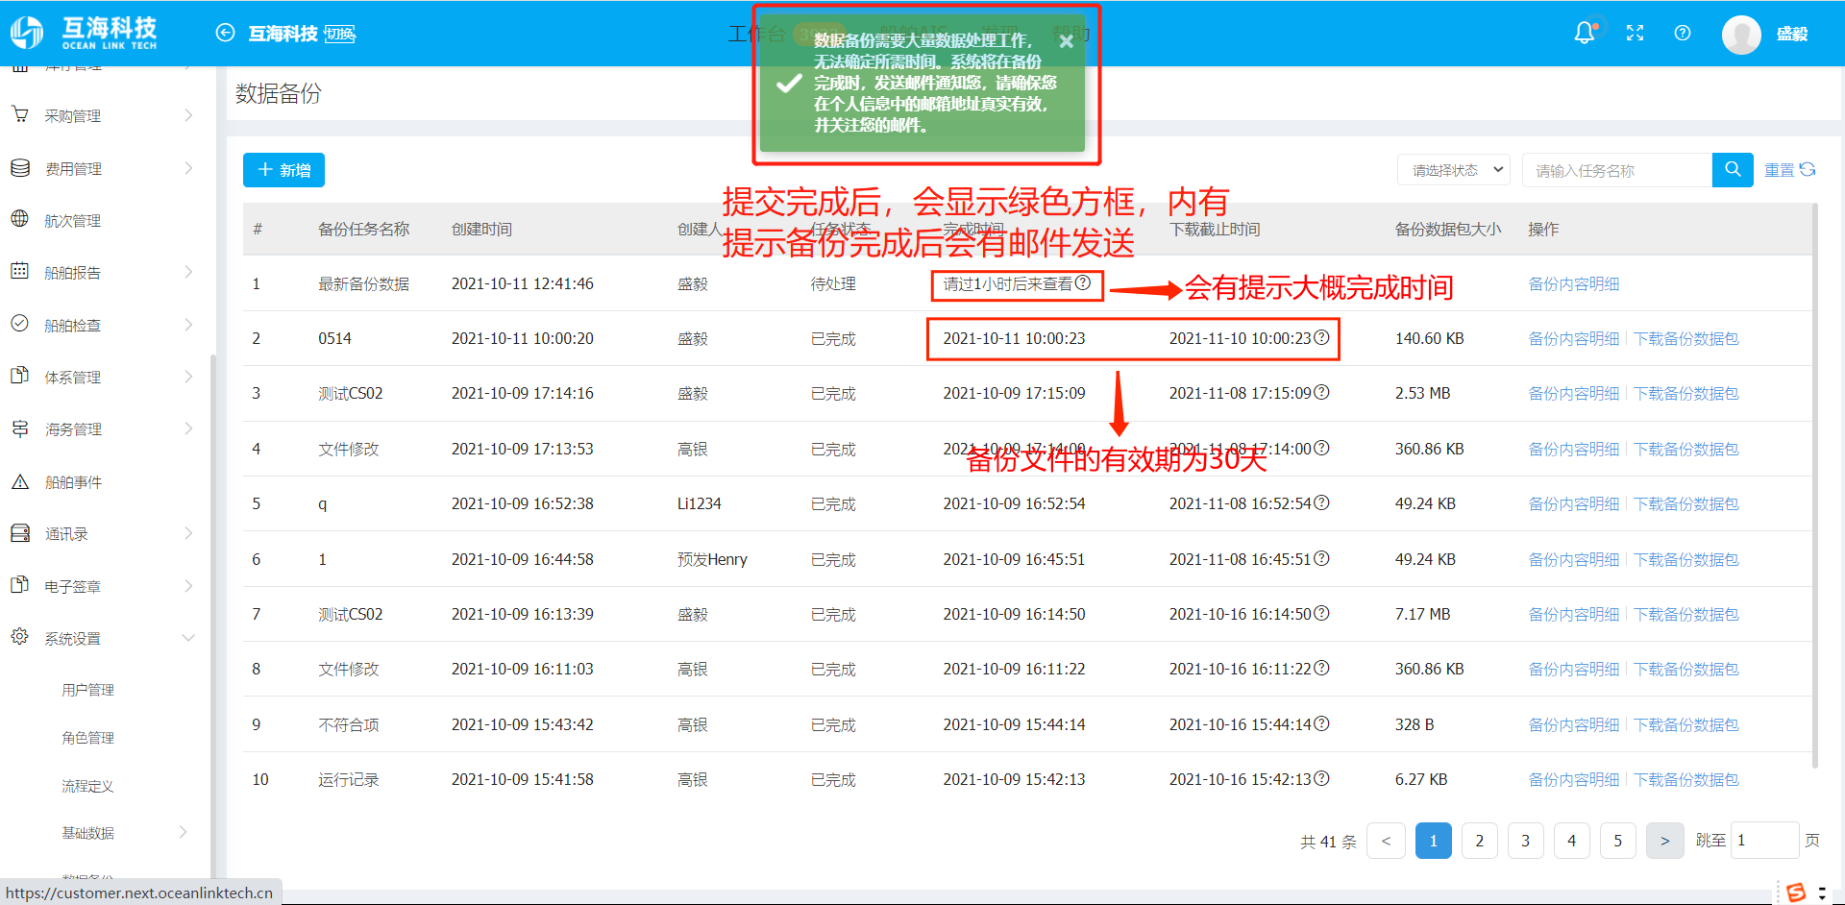Click info icon next to 2021-11-10 10:00:23
The width and height of the screenshot is (1845, 905).
click(x=1321, y=337)
